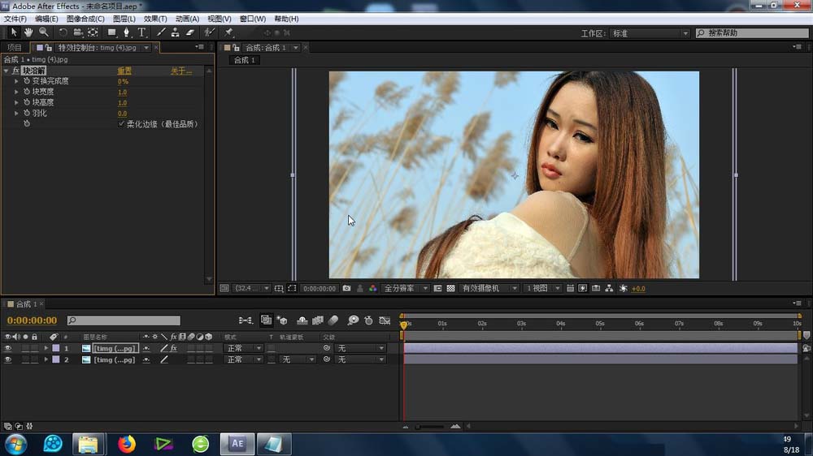
Task: Open layer 2 track matte 无 dropdown
Action: point(298,359)
